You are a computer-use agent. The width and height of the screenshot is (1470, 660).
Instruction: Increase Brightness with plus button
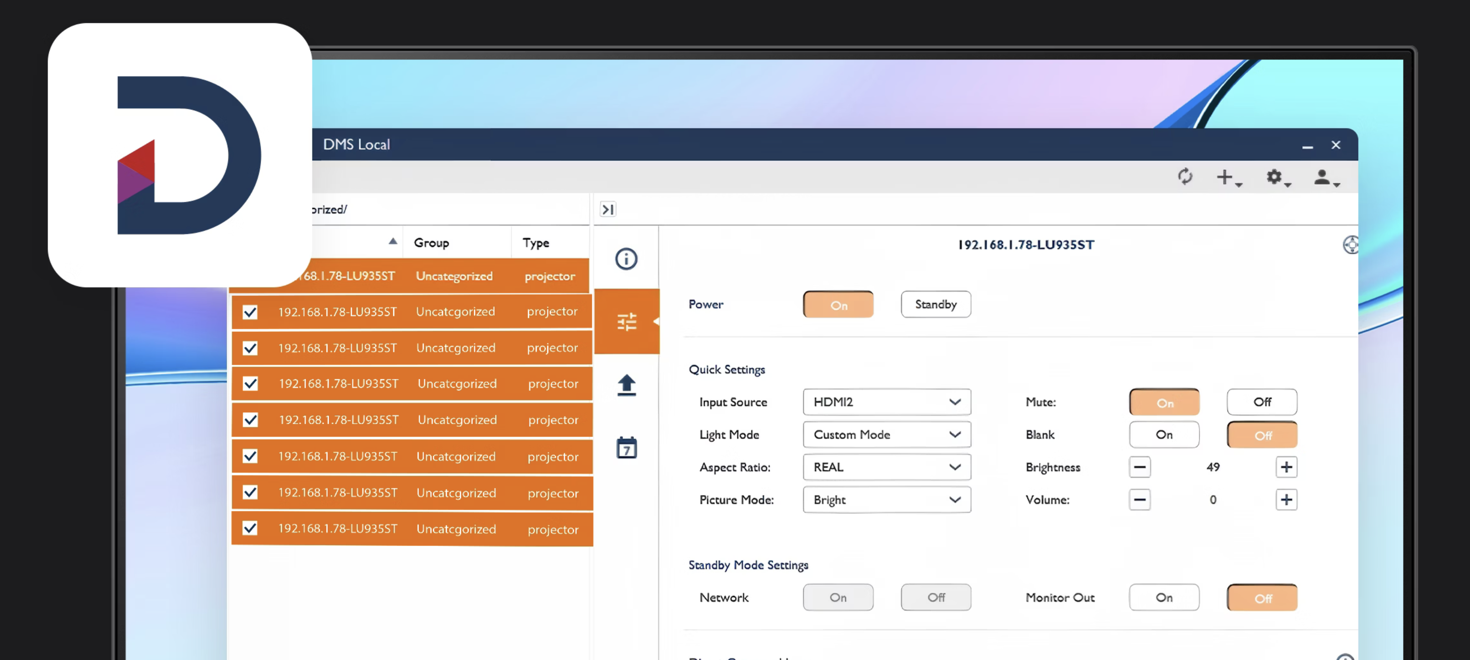click(1286, 467)
